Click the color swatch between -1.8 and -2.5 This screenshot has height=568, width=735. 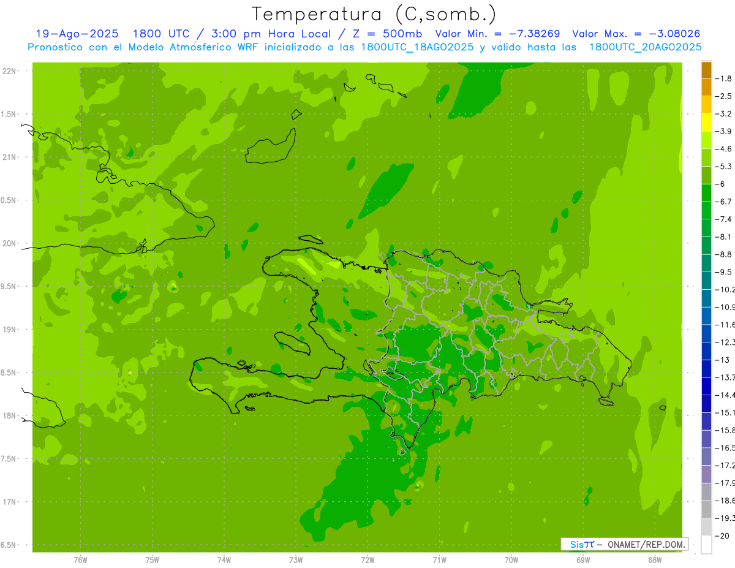706,88
